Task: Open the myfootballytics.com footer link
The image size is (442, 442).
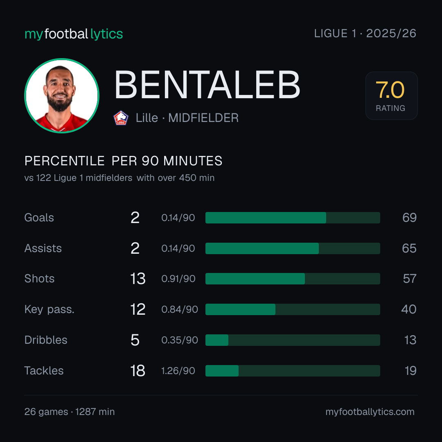Action: (370, 412)
